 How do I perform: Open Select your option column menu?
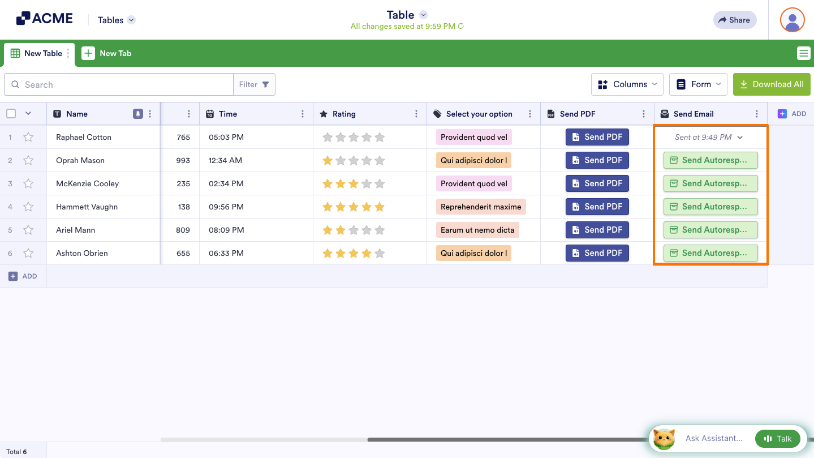pyautogui.click(x=530, y=114)
